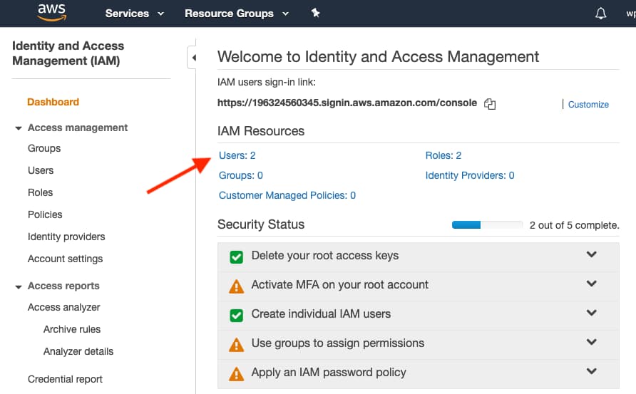
Task: Expand the Delete your root access keys chevron
Action: (x=592, y=254)
